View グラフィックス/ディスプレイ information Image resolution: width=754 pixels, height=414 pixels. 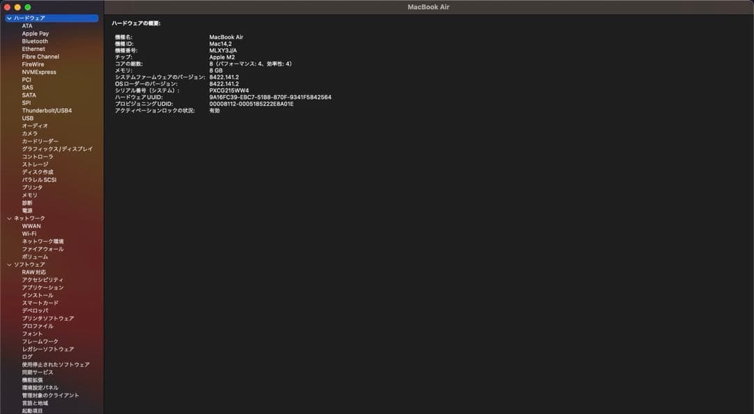57,149
